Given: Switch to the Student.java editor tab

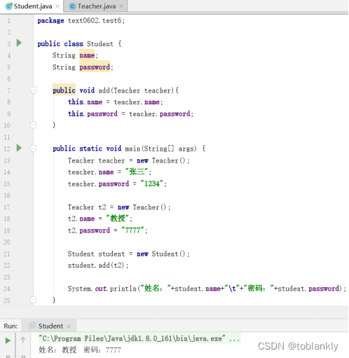Looking at the screenshot, I should tap(32, 6).
